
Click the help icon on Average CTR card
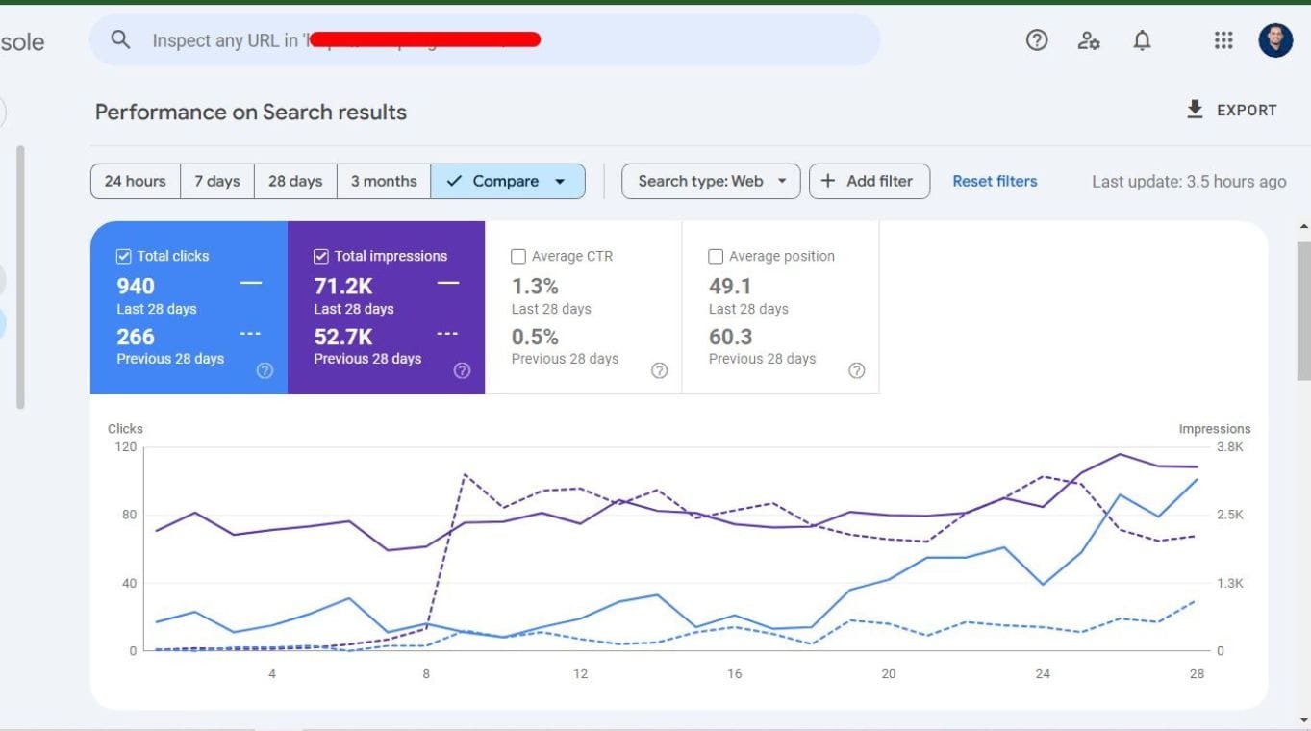(659, 370)
